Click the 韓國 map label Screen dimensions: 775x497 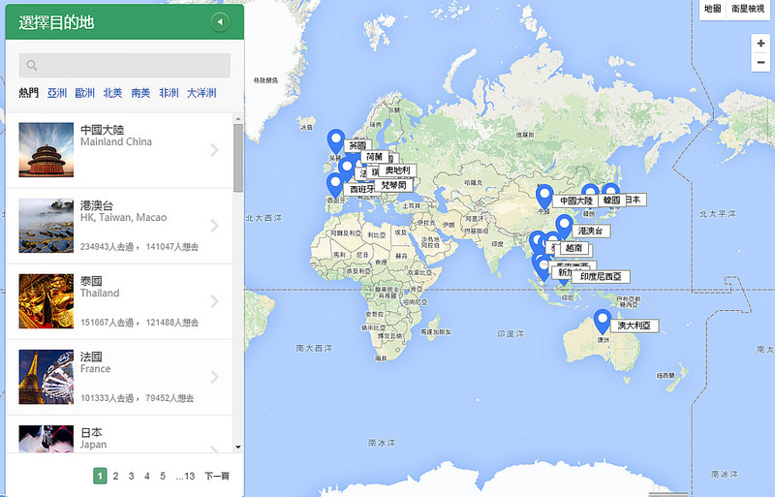click(612, 201)
